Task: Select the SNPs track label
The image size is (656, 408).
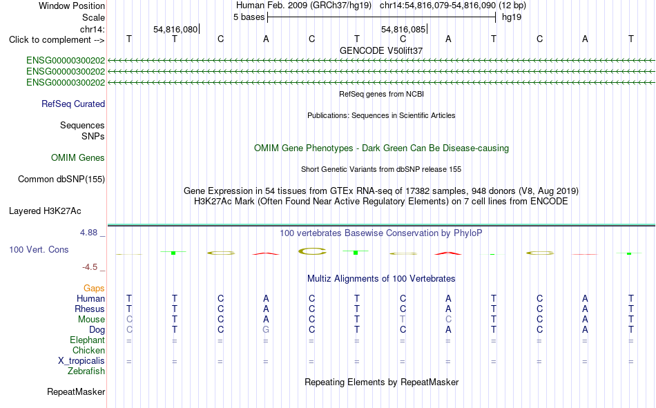Action: pyautogui.click(x=93, y=136)
